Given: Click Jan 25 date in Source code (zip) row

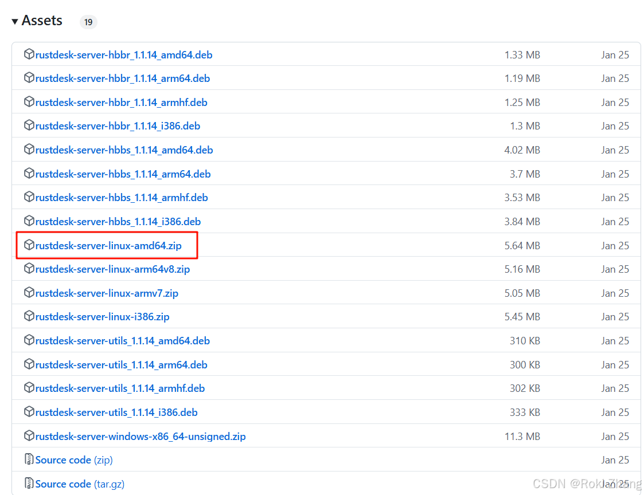Looking at the screenshot, I should pyautogui.click(x=615, y=460).
